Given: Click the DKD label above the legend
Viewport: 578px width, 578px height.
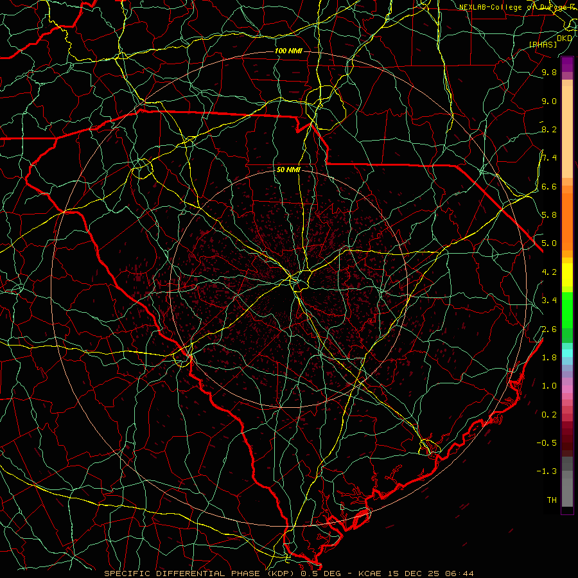Looking at the screenshot, I should click(565, 38).
